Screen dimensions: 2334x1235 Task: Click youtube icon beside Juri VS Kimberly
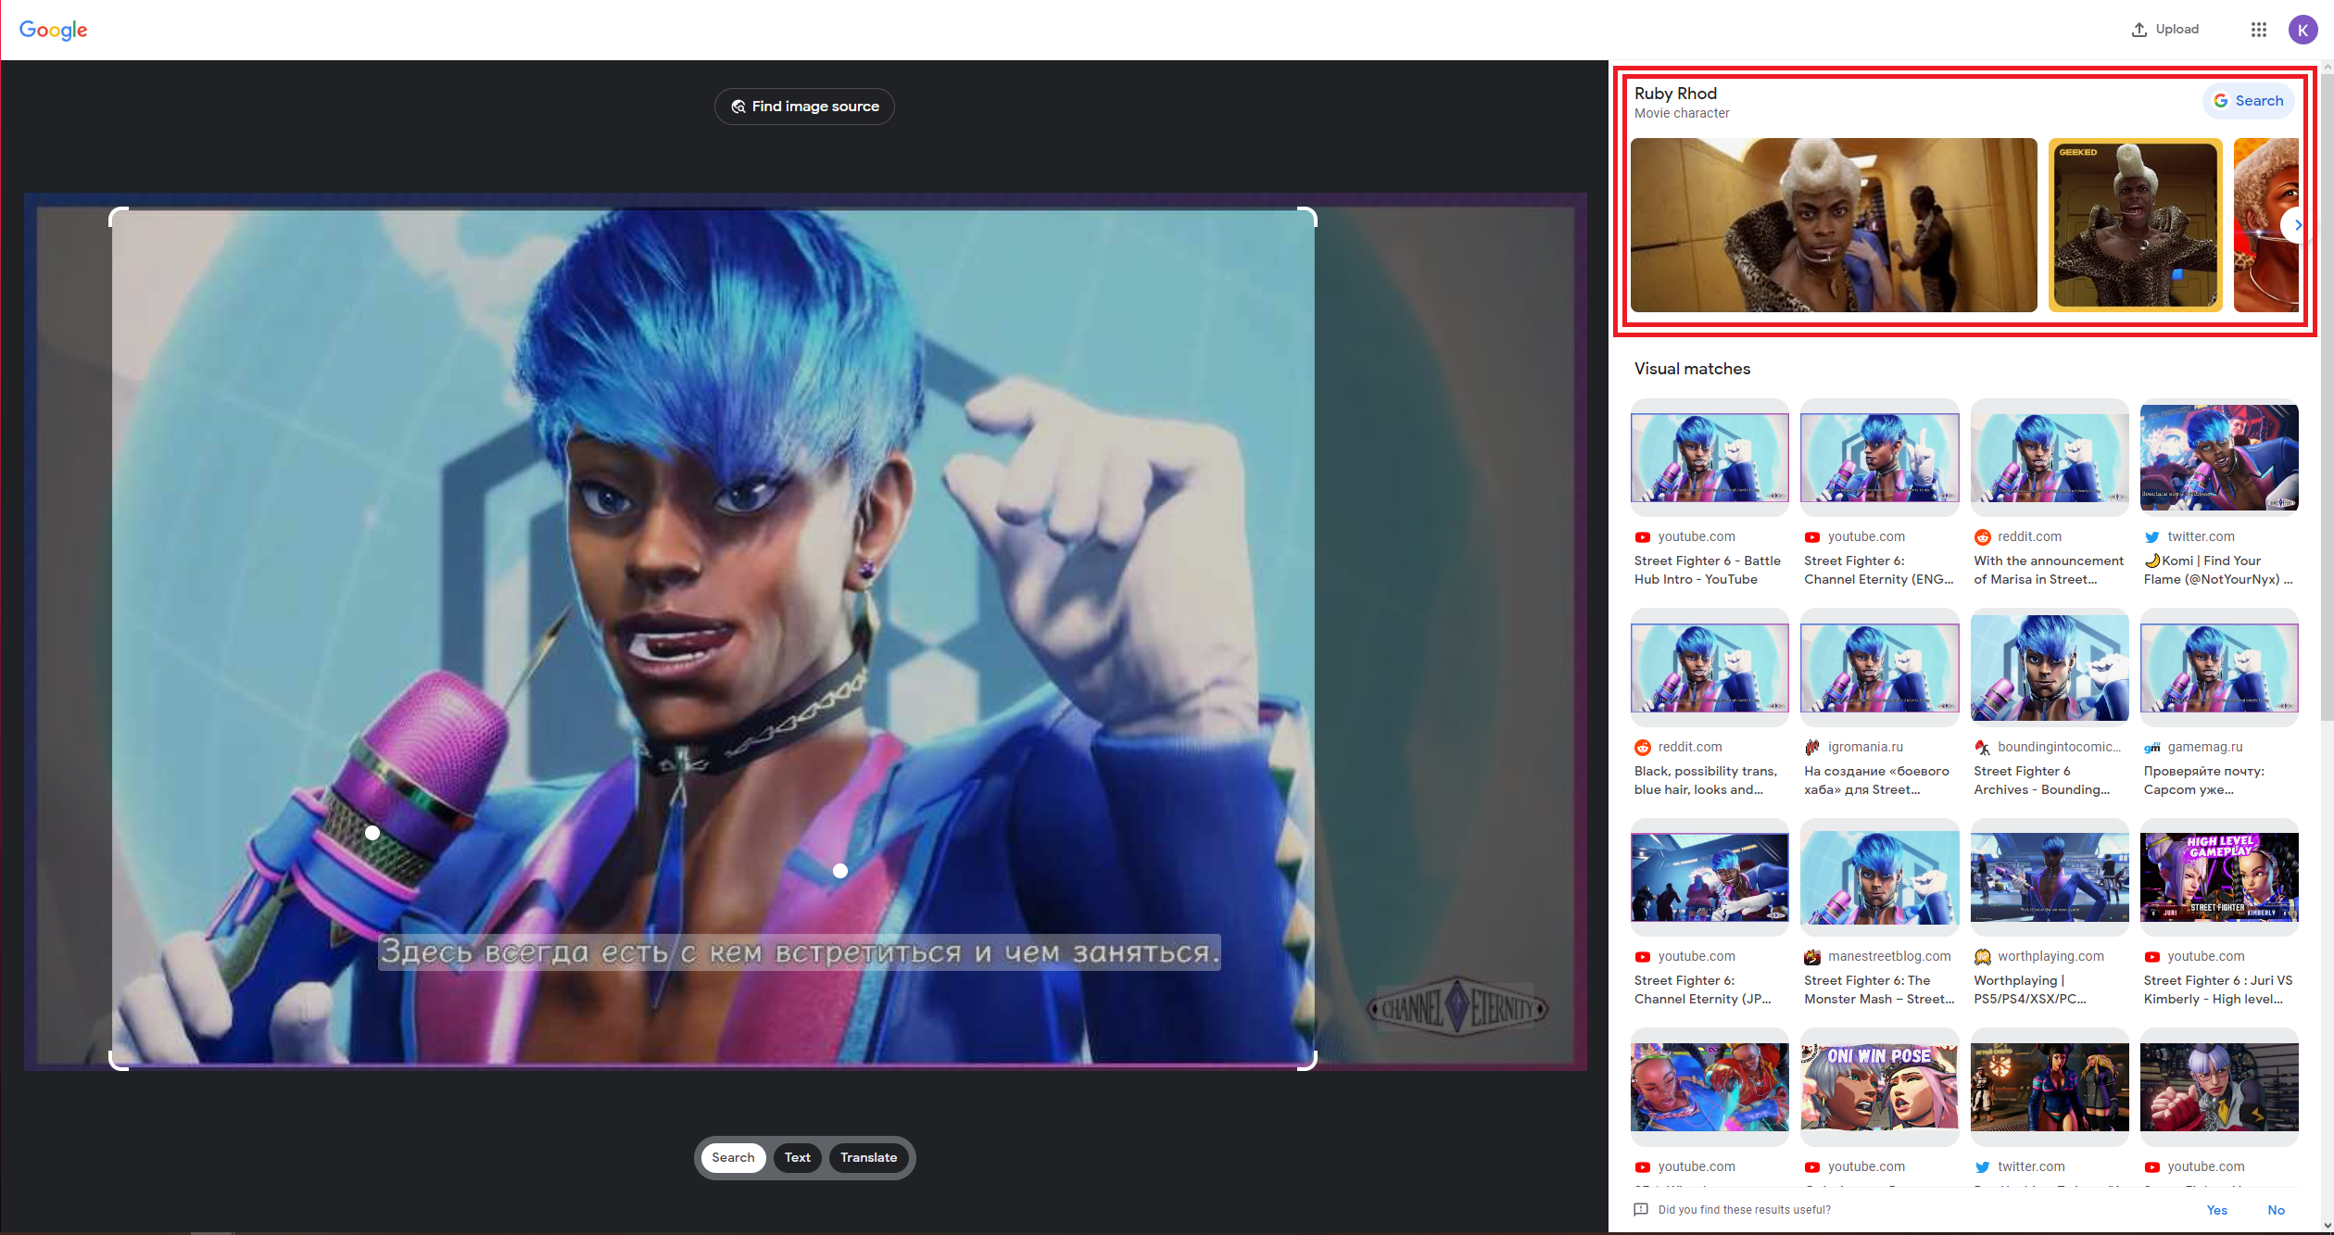(2151, 957)
